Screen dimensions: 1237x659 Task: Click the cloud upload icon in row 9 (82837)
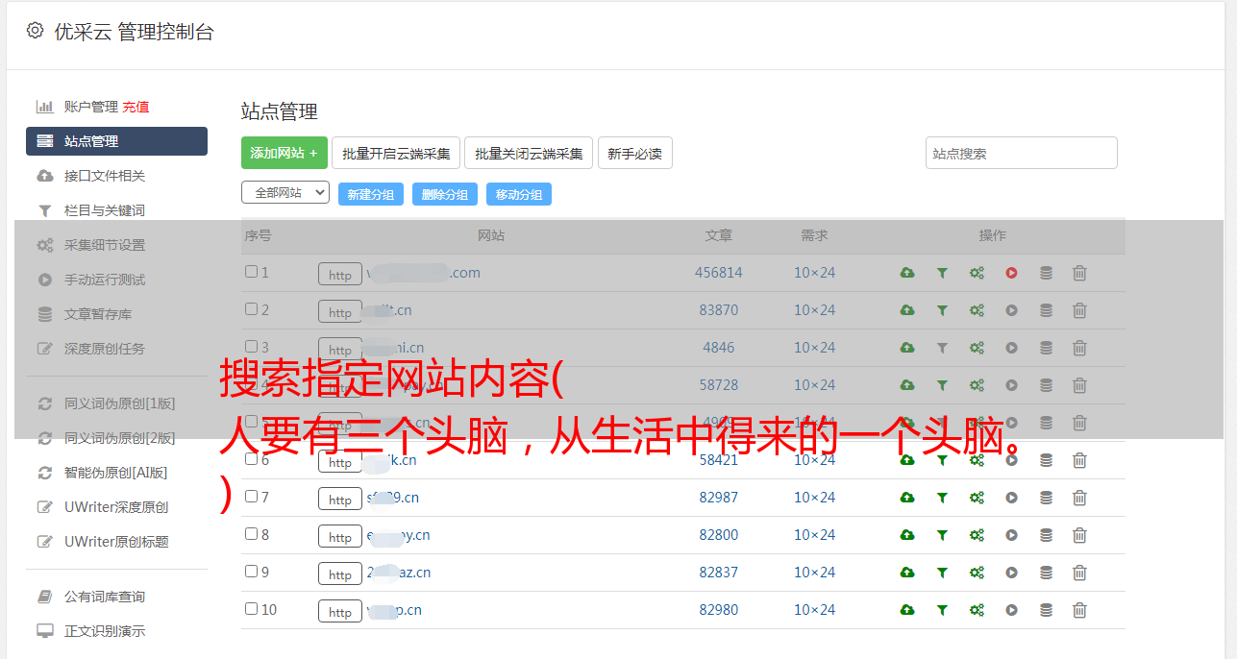coord(907,573)
